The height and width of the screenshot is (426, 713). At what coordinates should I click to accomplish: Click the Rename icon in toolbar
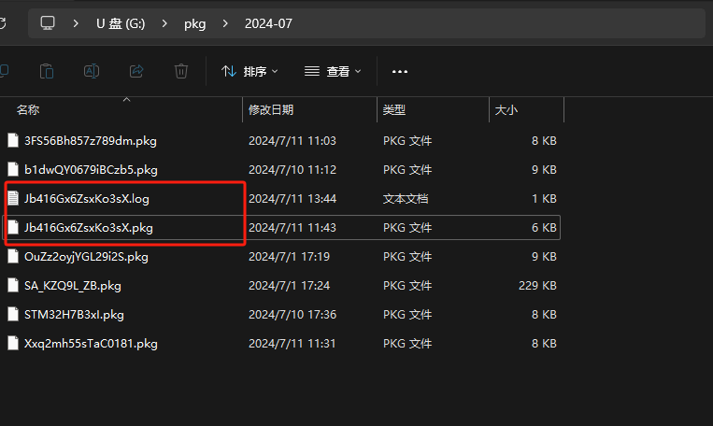tap(92, 71)
